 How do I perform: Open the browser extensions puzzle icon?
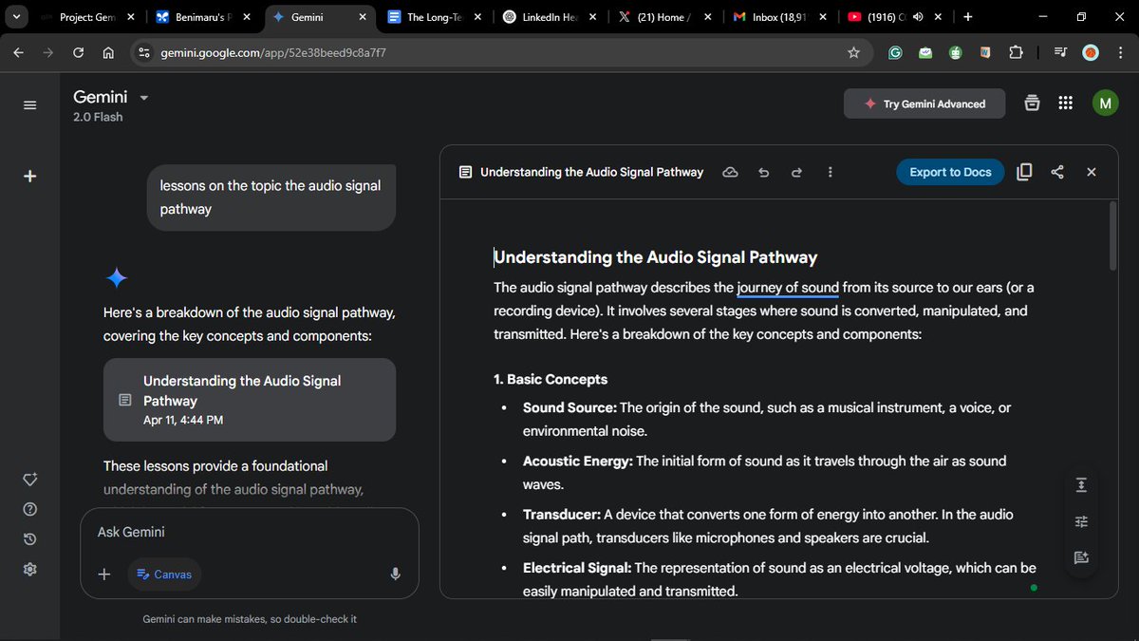(x=1016, y=53)
